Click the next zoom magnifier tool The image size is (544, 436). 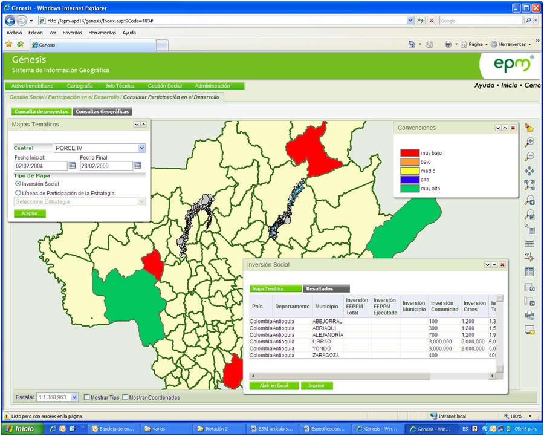tap(529, 215)
